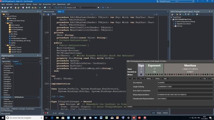Click the 0 button in the converter

coord(132,79)
